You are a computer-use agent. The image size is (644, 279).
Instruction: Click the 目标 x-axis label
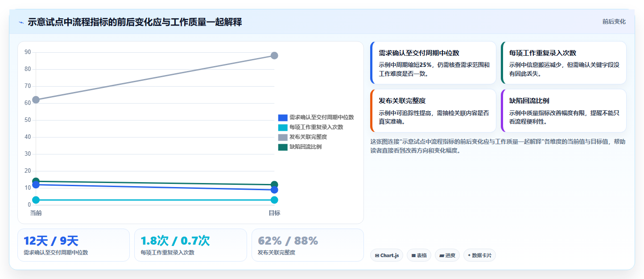tap(274, 213)
